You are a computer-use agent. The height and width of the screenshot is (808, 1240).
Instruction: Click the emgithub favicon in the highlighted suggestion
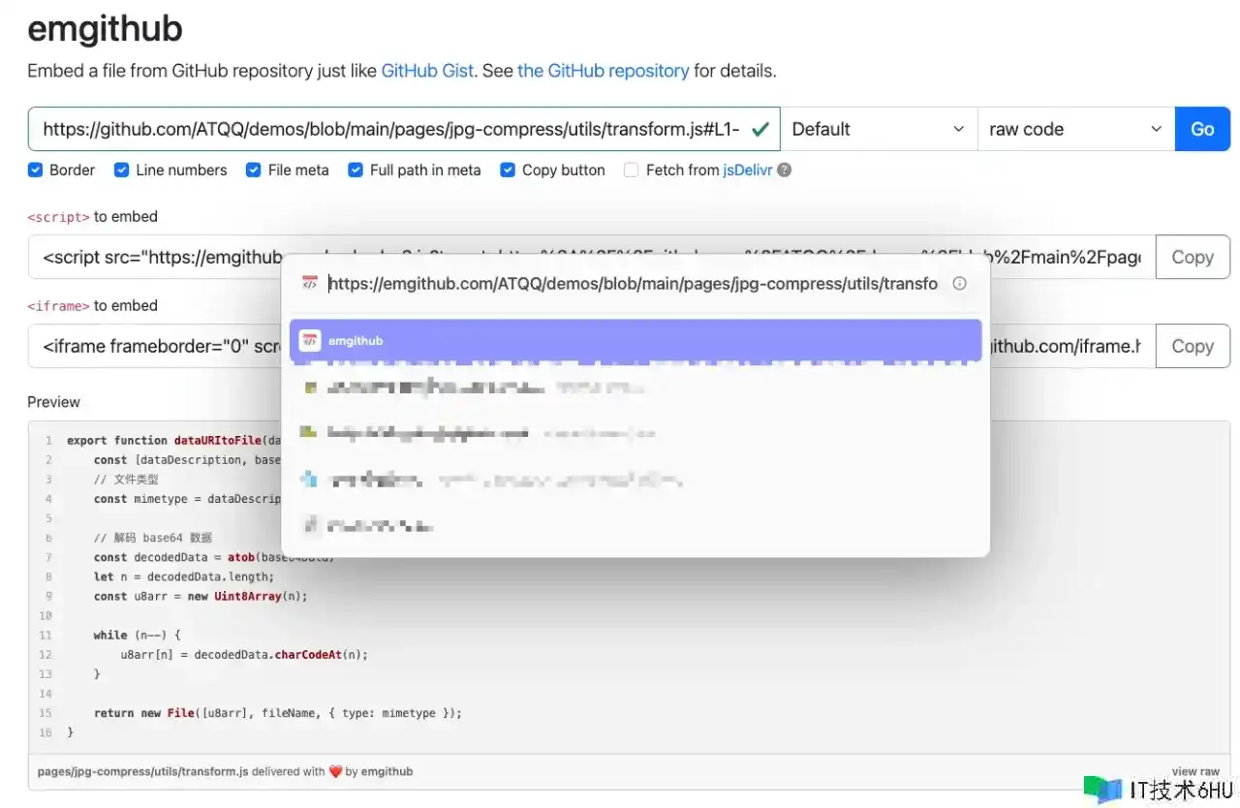310,340
